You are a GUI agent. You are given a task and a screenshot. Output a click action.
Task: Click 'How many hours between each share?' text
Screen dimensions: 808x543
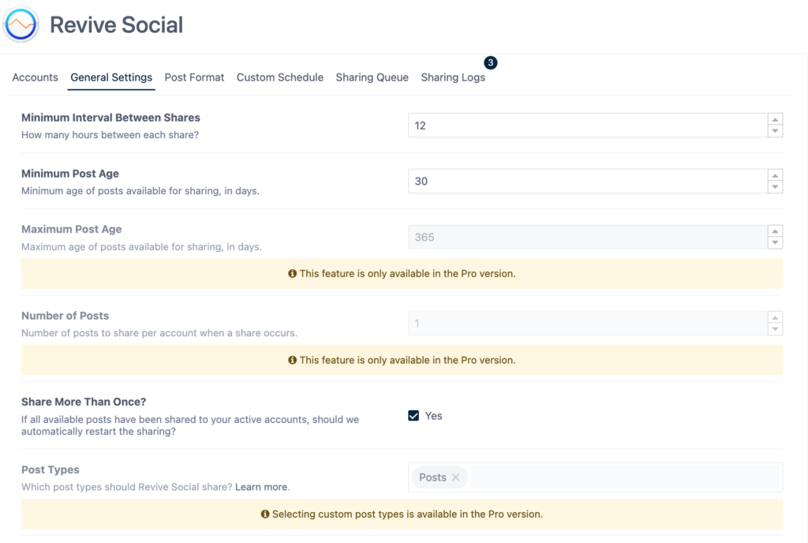coord(110,135)
